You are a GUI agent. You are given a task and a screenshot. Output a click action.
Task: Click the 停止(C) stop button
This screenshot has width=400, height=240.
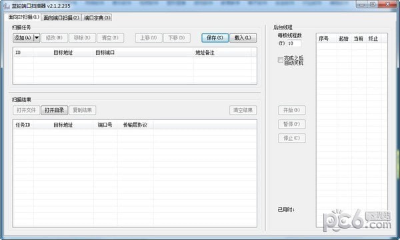point(291,138)
